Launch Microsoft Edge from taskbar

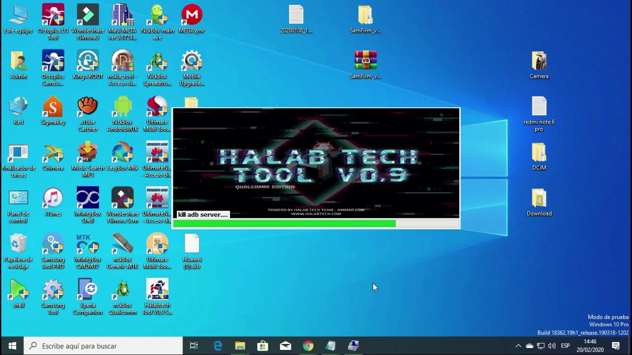[217, 346]
